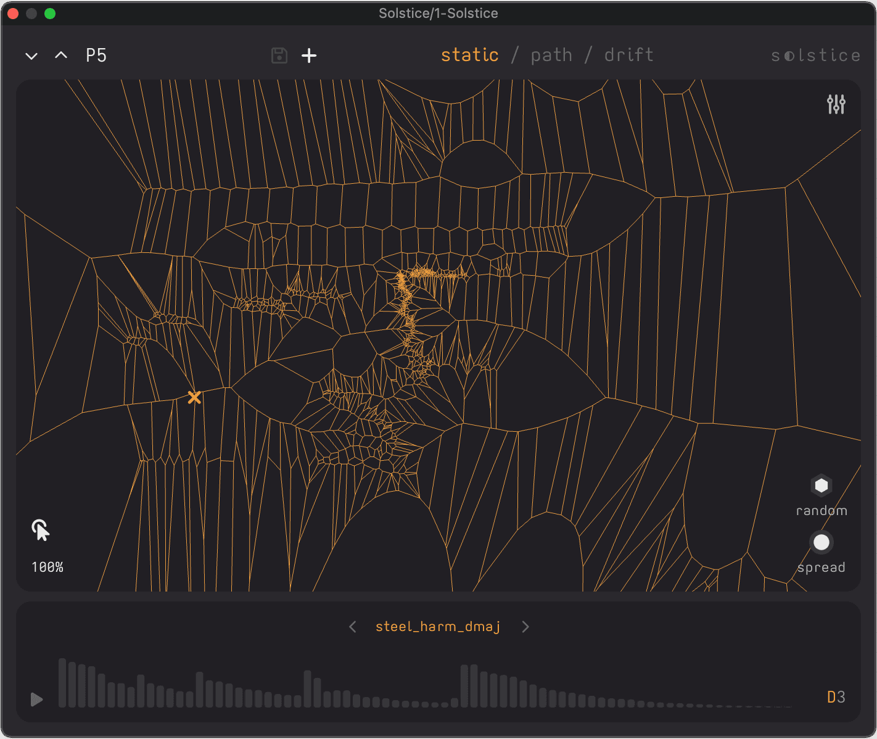
Task: Switch to the path tab
Action: click(x=551, y=55)
